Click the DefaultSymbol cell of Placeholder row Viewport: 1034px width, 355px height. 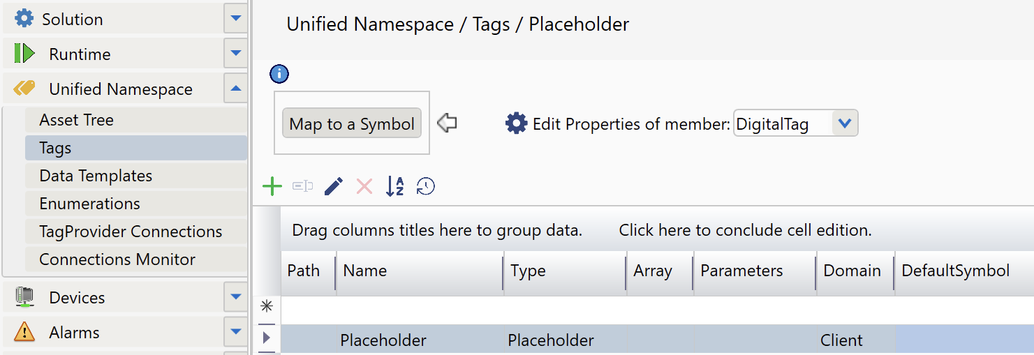[x=963, y=340]
